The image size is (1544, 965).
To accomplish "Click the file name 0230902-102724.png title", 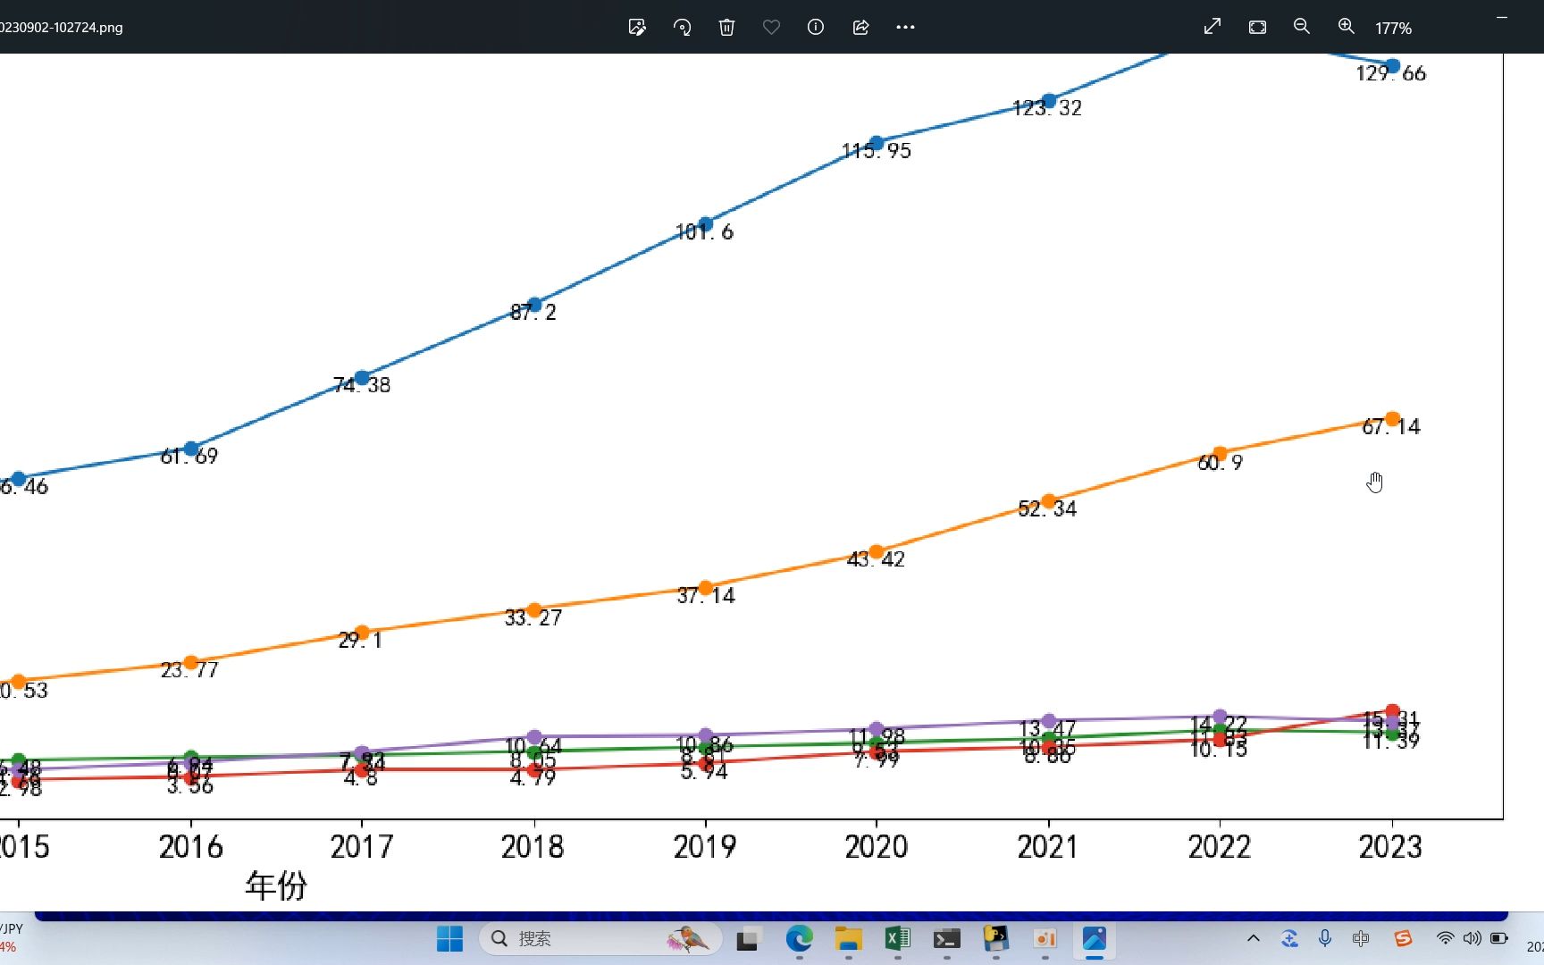I will coord(62,28).
